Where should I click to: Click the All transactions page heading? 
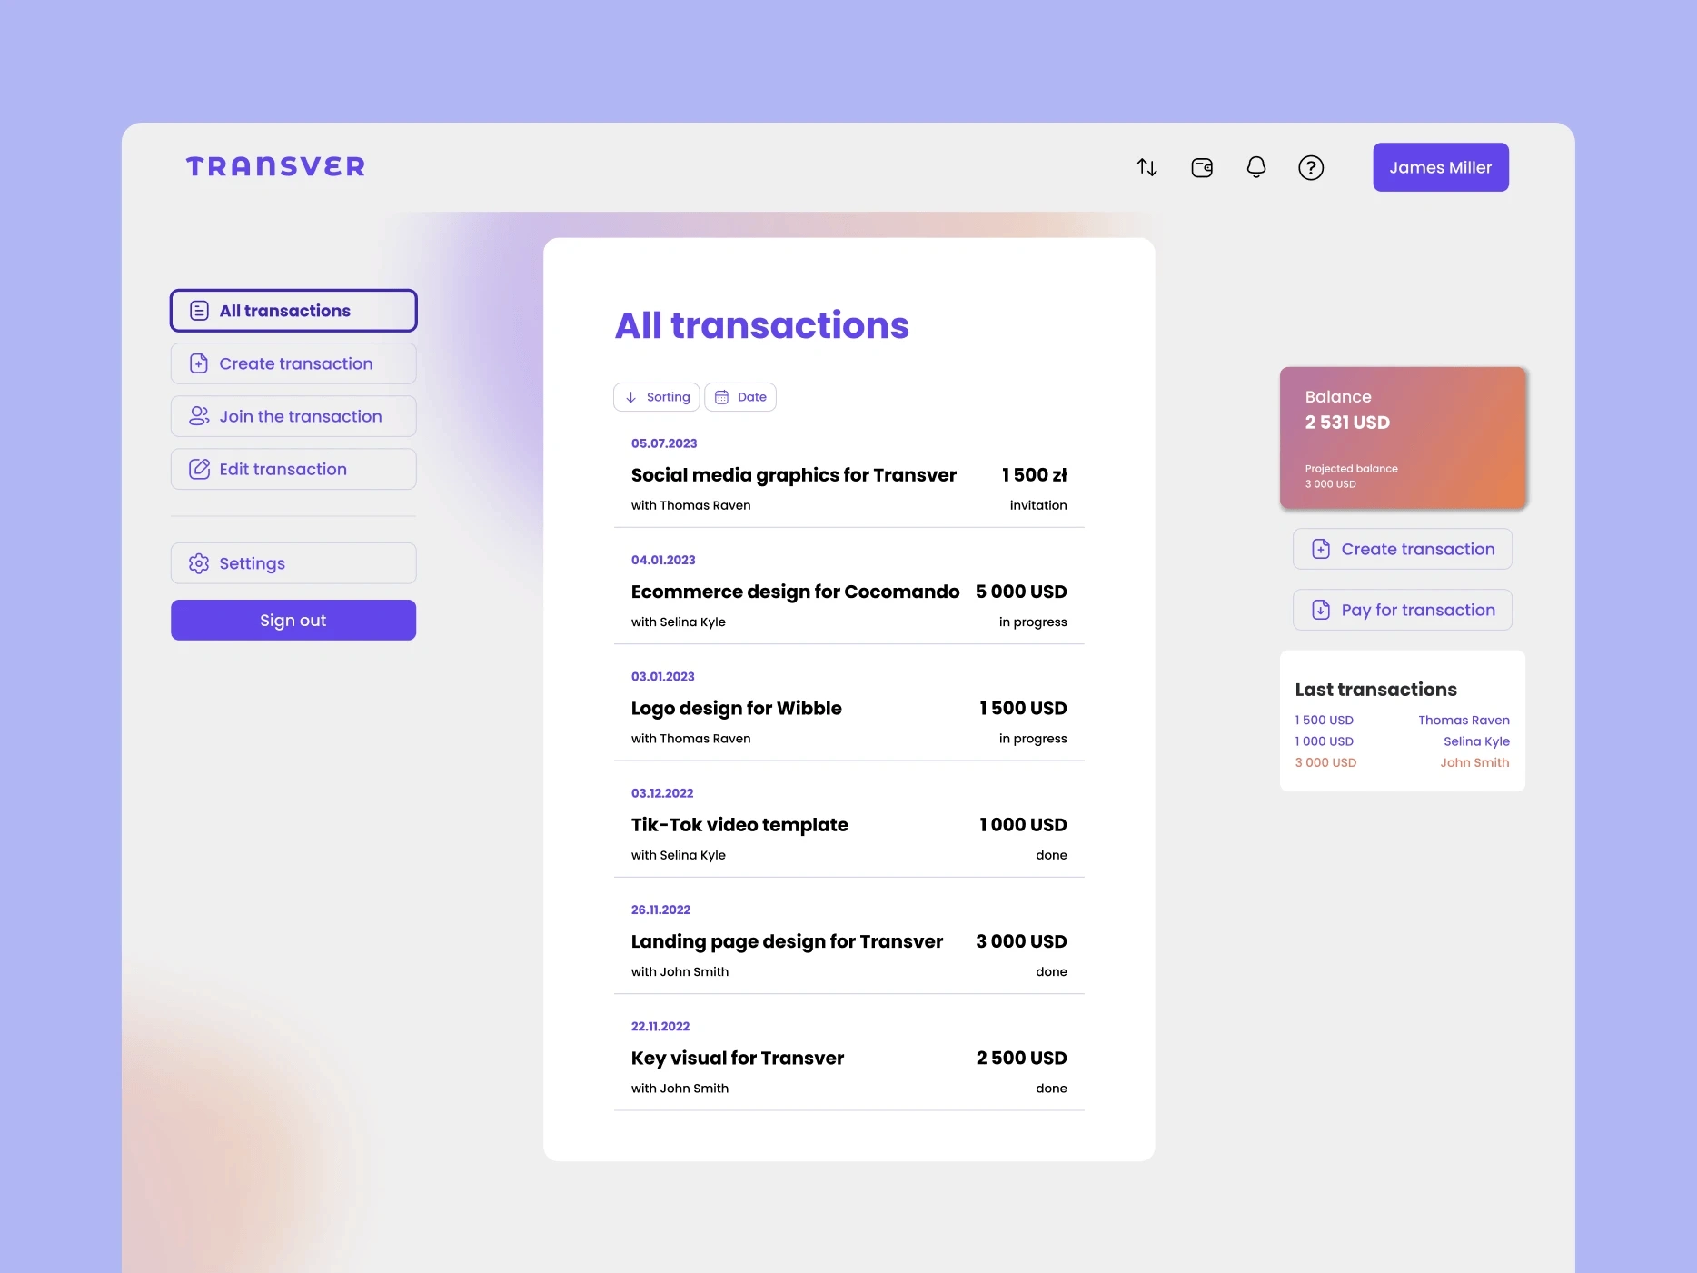point(762,325)
